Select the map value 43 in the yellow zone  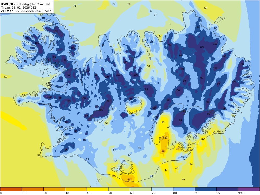[x=163, y=122]
